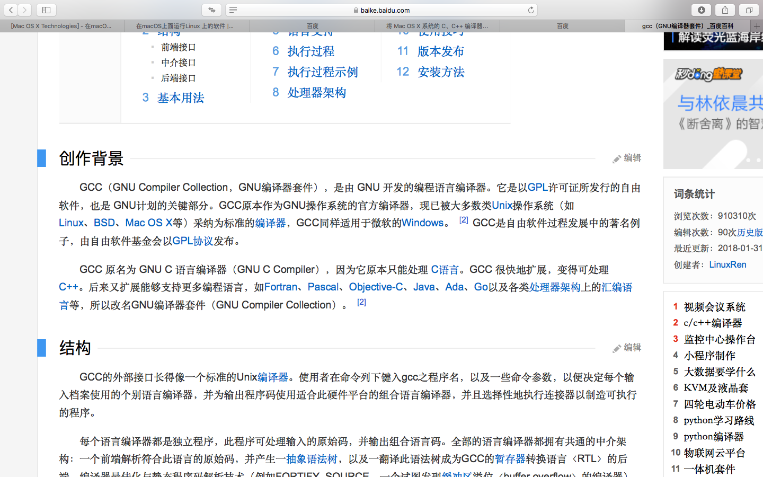Show Reader view from address bar icon
763x477 pixels.
click(x=233, y=10)
